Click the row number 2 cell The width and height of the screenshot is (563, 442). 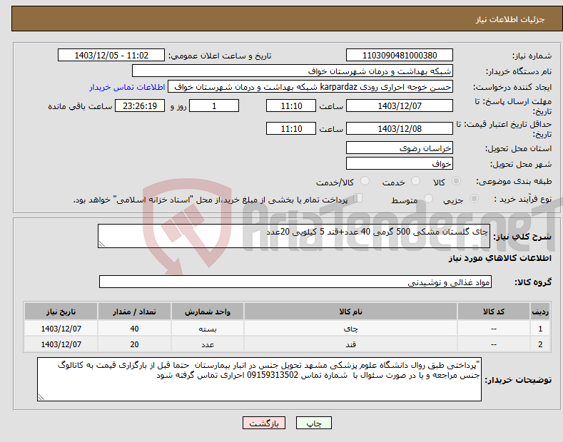point(540,344)
